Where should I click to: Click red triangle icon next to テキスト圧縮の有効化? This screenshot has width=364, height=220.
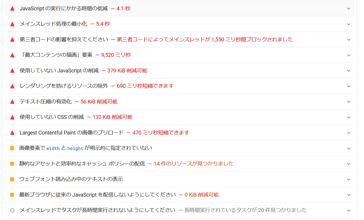12,102
